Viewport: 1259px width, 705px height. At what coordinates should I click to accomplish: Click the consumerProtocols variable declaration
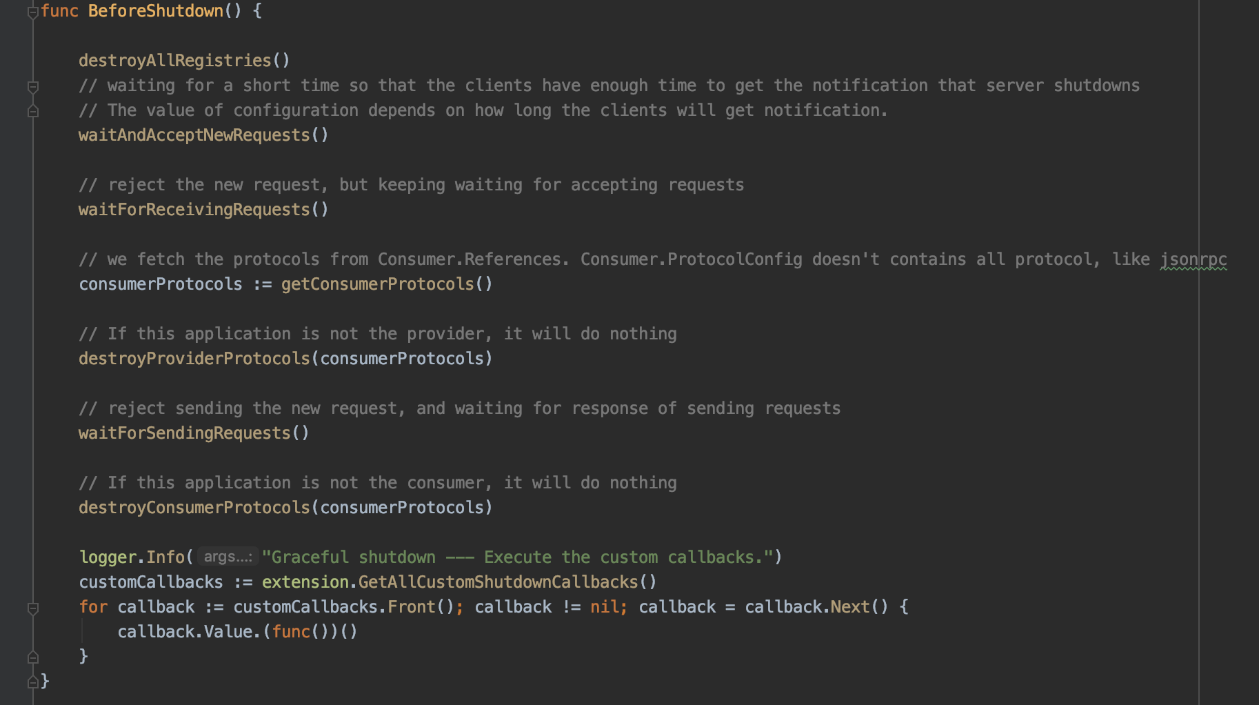point(161,284)
